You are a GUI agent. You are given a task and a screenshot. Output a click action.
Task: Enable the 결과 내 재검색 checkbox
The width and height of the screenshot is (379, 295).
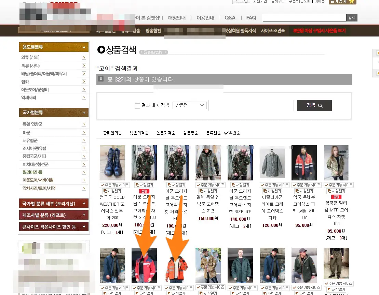click(x=137, y=106)
